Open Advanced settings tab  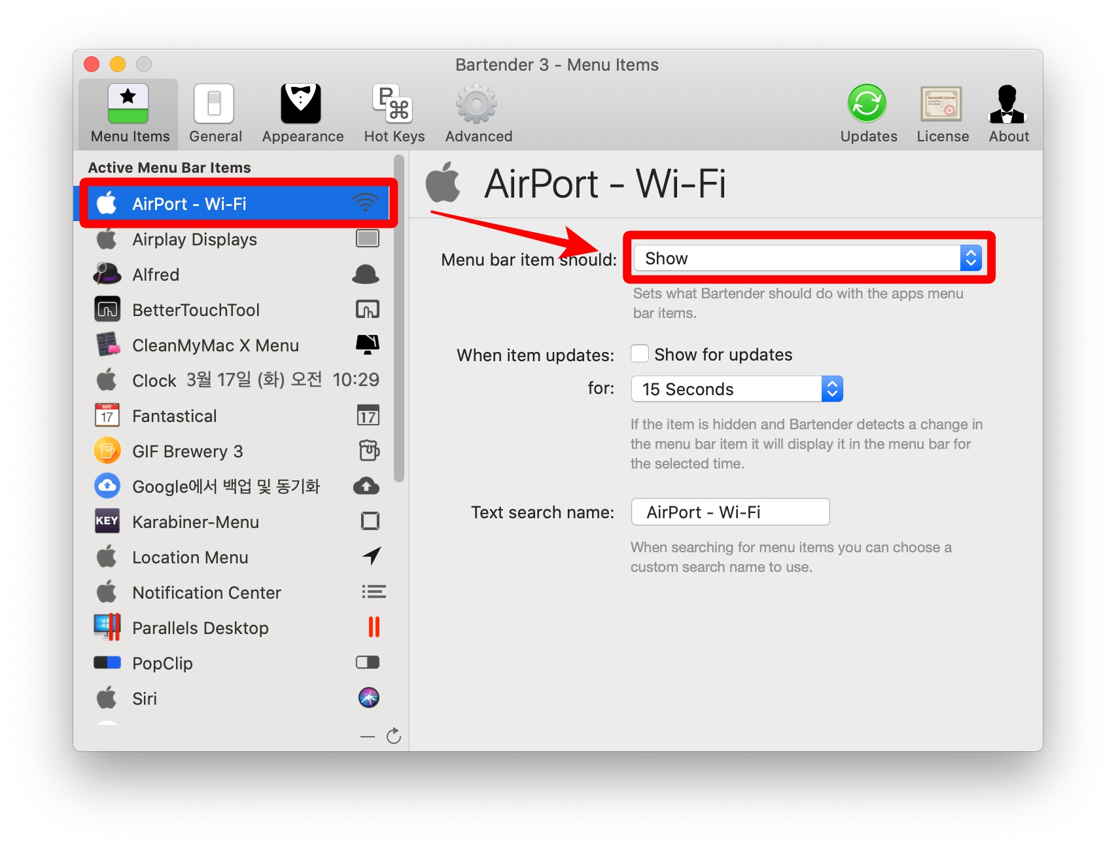pyautogui.click(x=478, y=114)
